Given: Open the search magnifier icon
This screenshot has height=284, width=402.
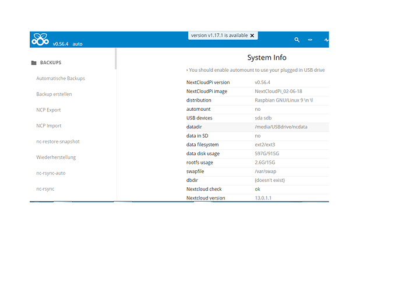Looking at the screenshot, I should click(297, 40).
